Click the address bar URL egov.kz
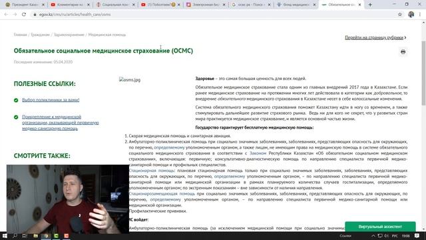The height and width of the screenshot is (240, 426). (75, 15)
